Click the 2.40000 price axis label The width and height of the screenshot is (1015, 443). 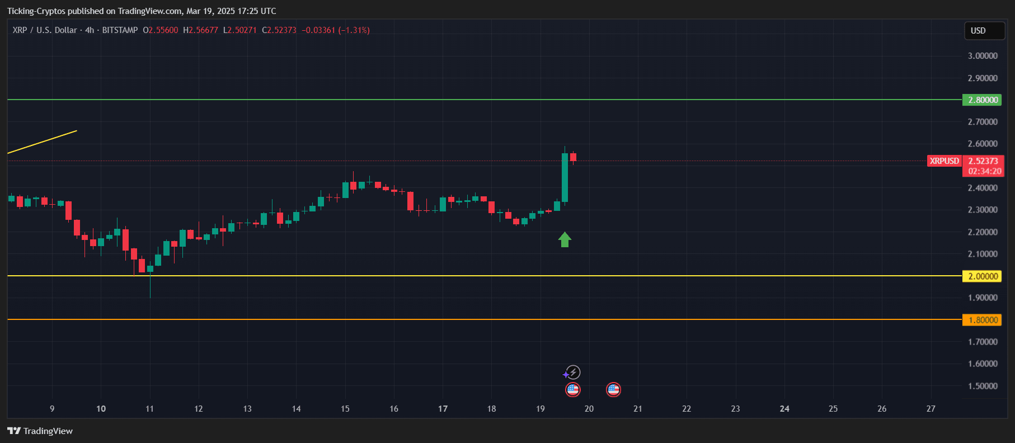(x=983, y=188)
